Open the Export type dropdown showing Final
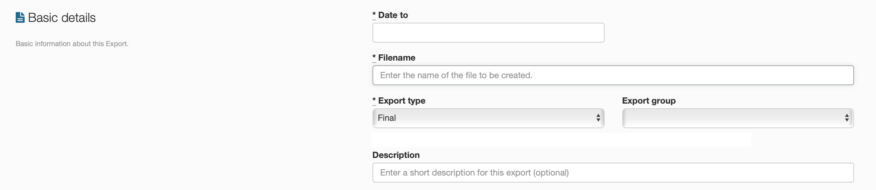876x190 pixels. coord(488,118)
